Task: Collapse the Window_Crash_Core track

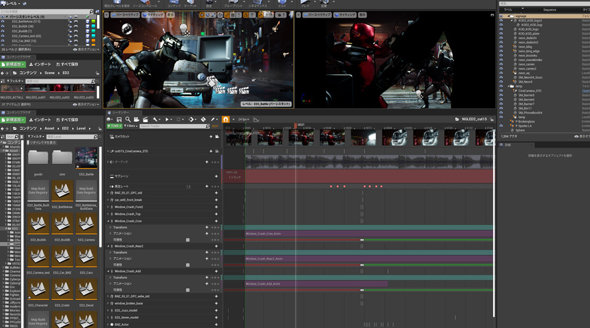Action: (108, 221)
